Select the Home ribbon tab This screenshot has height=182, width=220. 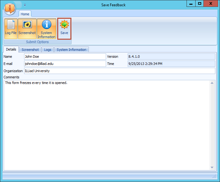pos(25,14)
